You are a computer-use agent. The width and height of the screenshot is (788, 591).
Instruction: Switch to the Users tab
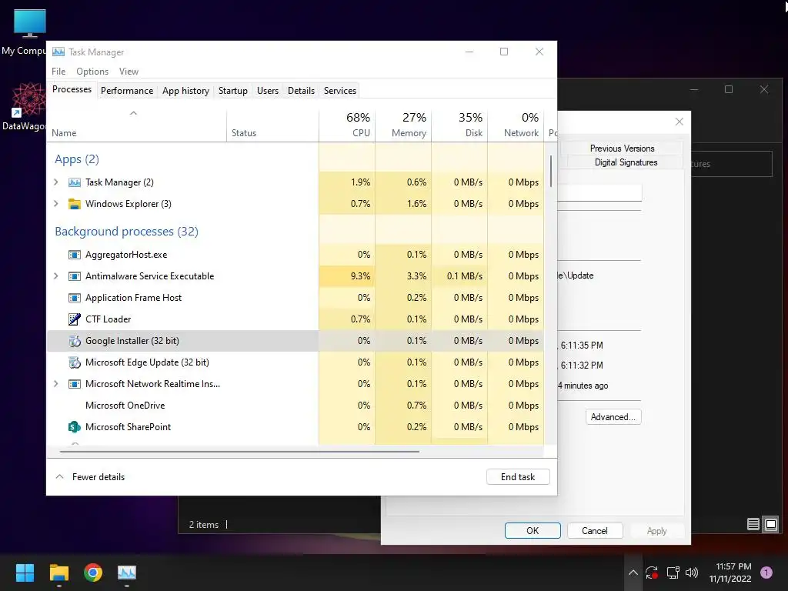267,91
